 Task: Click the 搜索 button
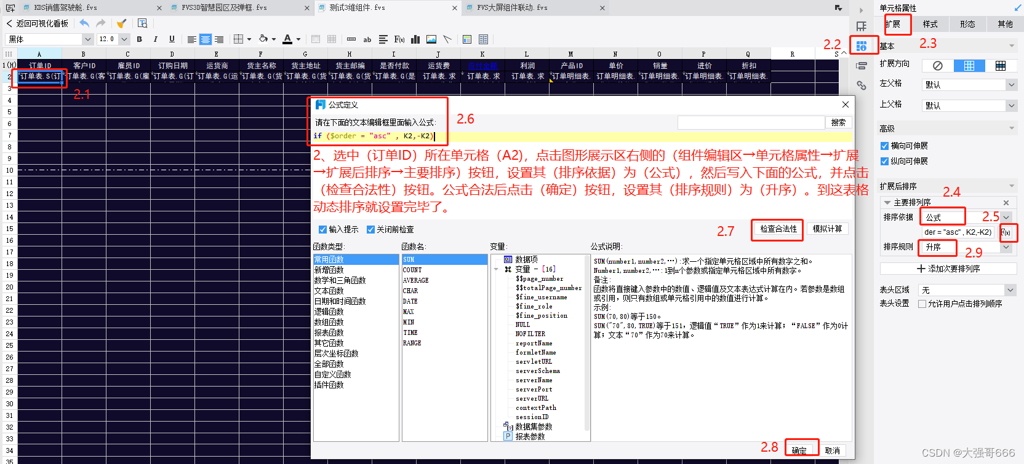[x=838, y=122]
